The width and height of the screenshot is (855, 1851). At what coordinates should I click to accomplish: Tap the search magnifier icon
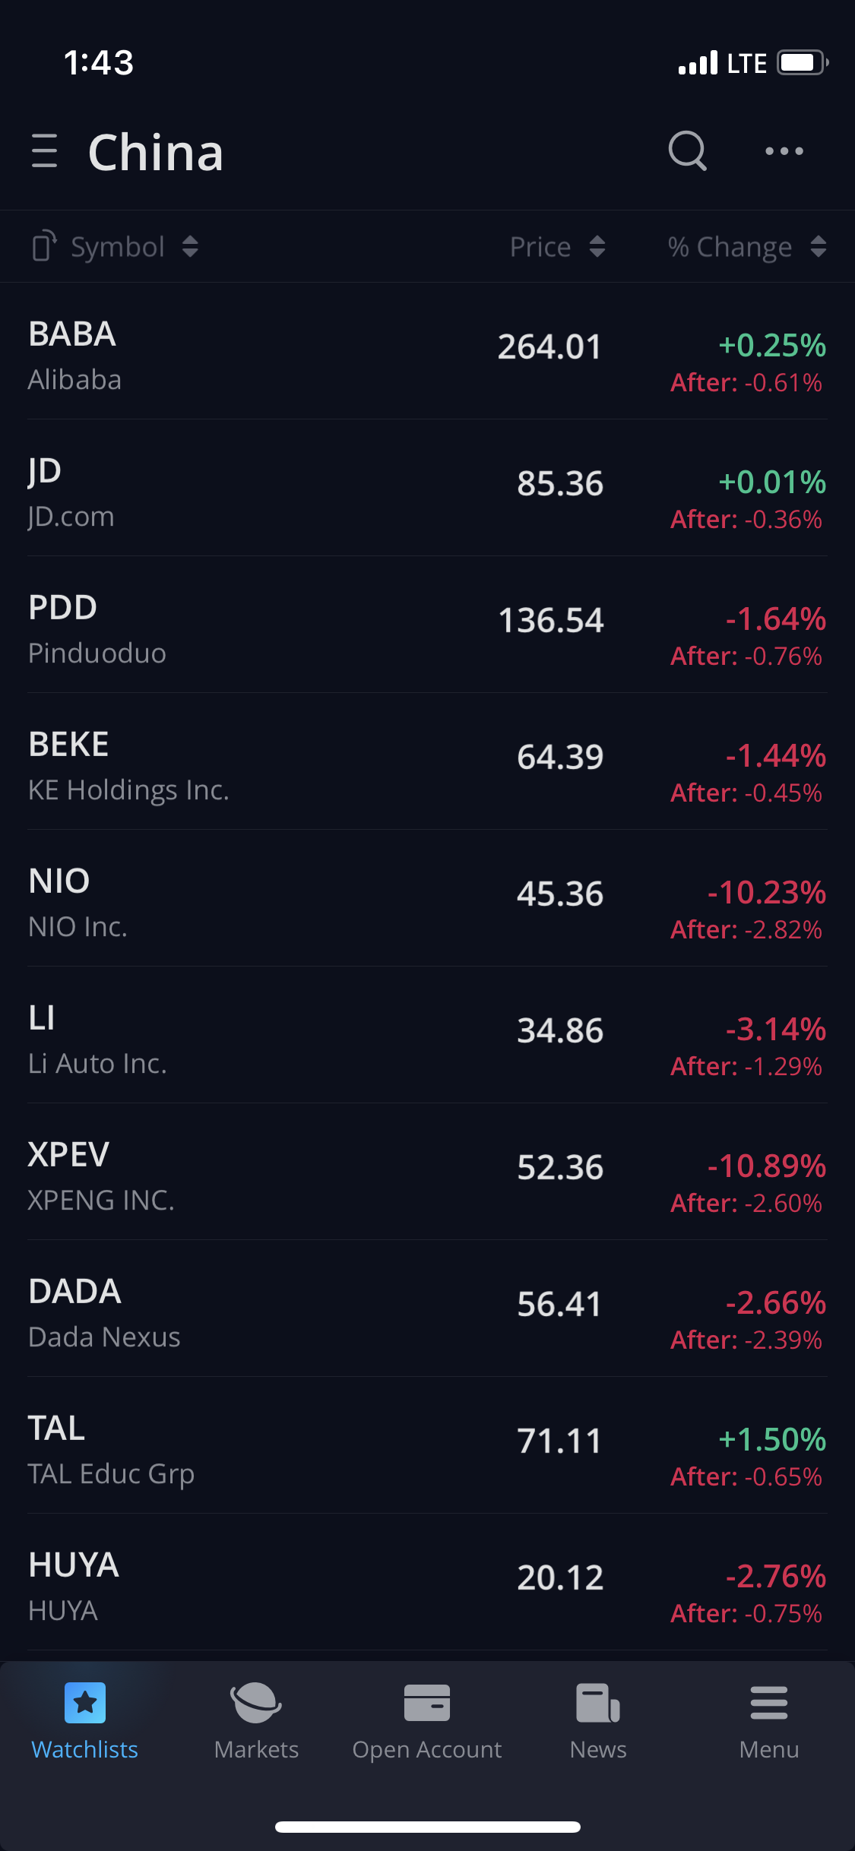pyautogui.click(x=687, y=150)
